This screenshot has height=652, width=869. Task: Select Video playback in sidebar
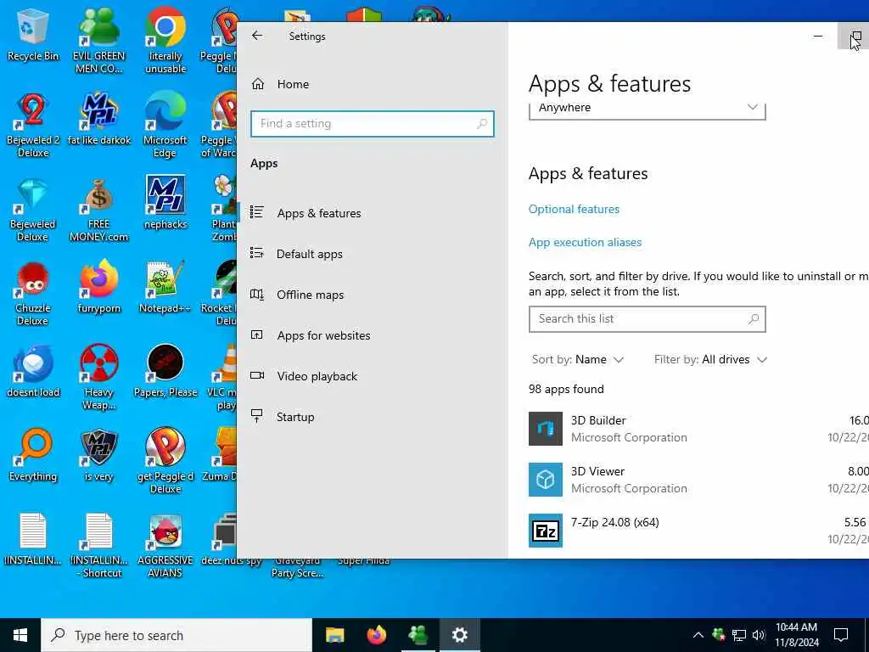pyautogui.click(x=372, y=376)
